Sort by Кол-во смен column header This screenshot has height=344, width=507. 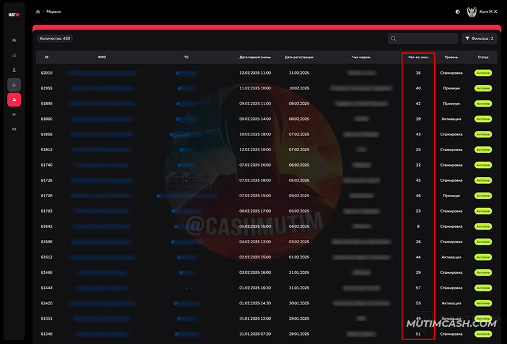[x=418, y=57]
